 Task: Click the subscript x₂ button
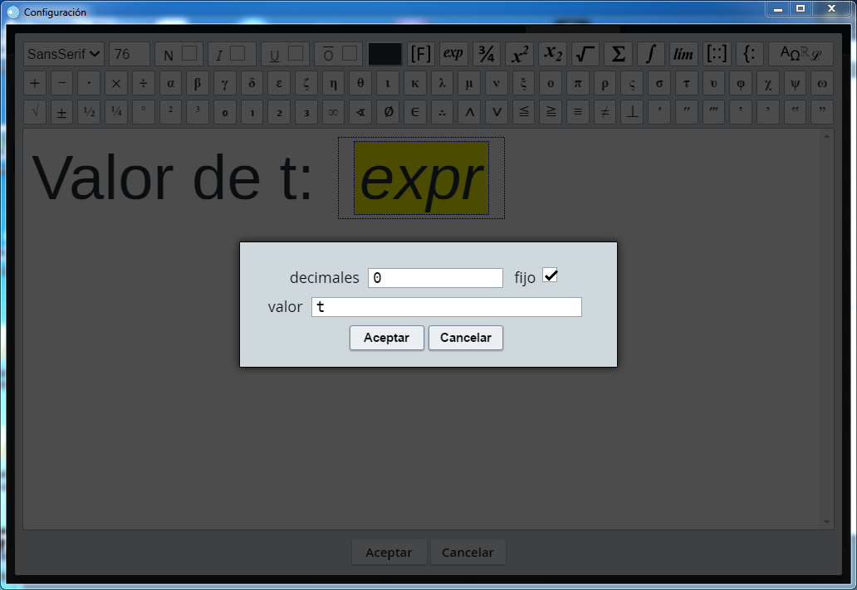click(x=552, y=54)
